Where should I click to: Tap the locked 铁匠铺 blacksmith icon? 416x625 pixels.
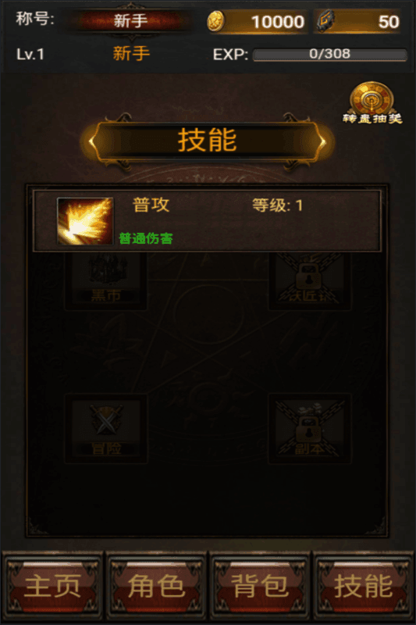tap(310, 280)
